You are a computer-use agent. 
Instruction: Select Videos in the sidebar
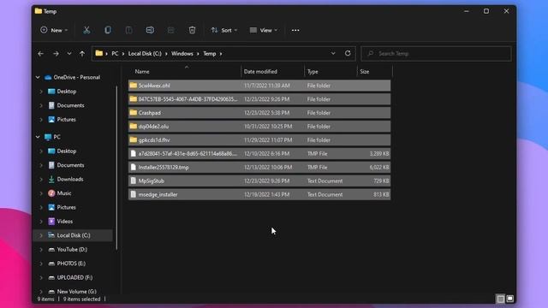point(65,222)
